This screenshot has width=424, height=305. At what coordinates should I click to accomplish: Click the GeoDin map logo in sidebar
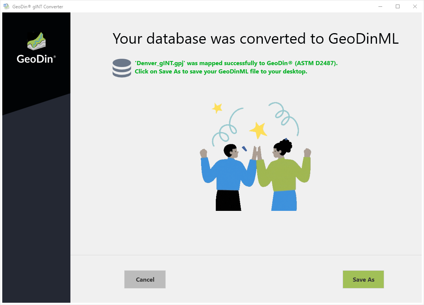click(37, 41)
